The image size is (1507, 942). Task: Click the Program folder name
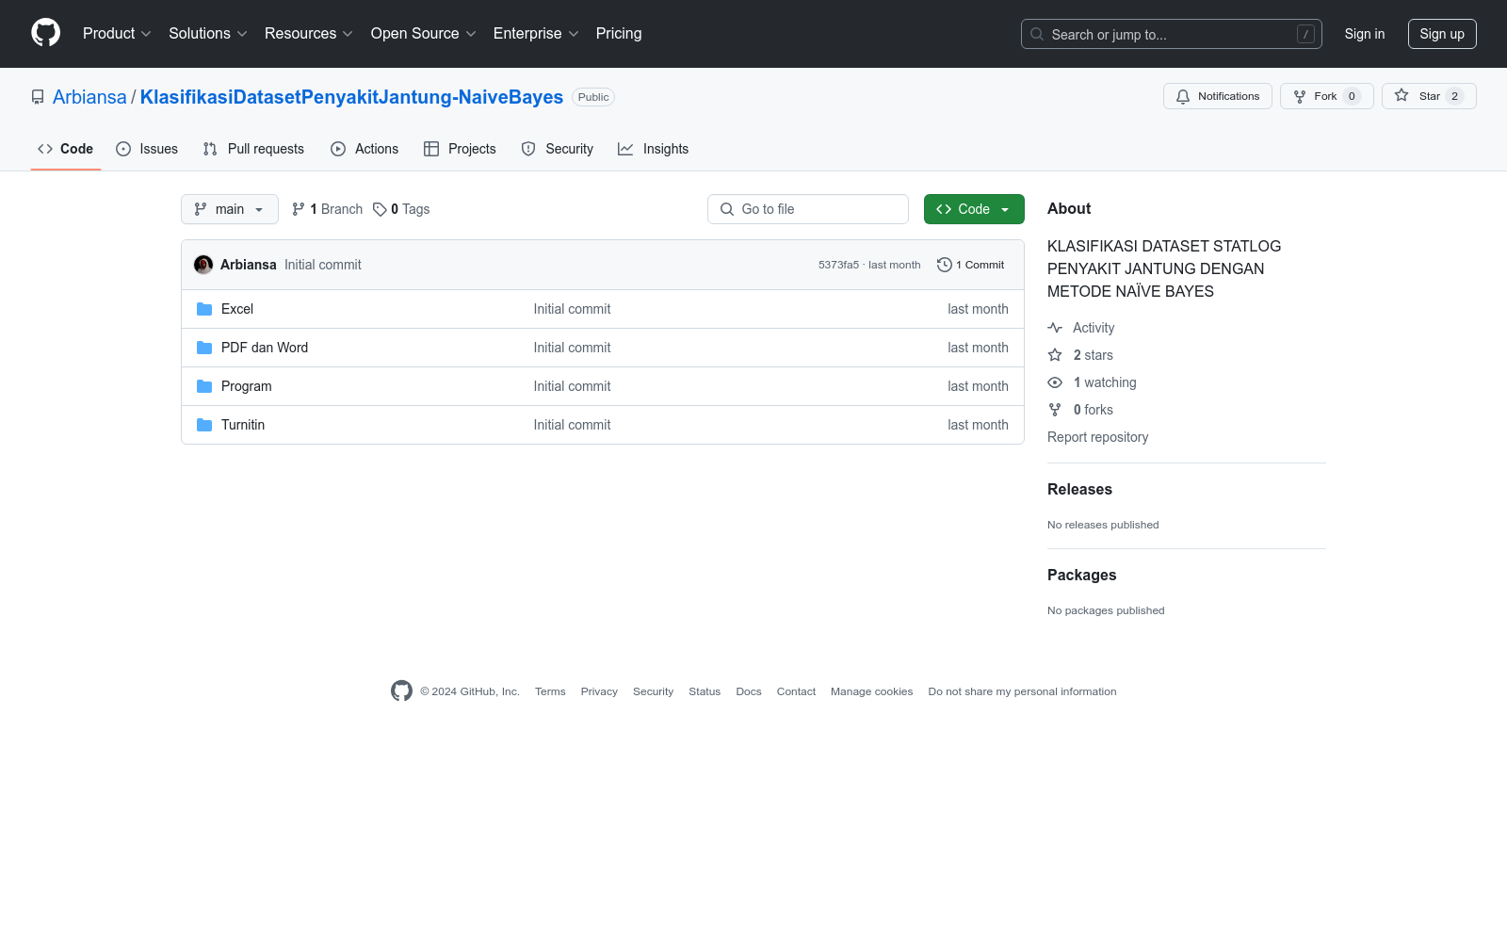(x=247, y=386)
